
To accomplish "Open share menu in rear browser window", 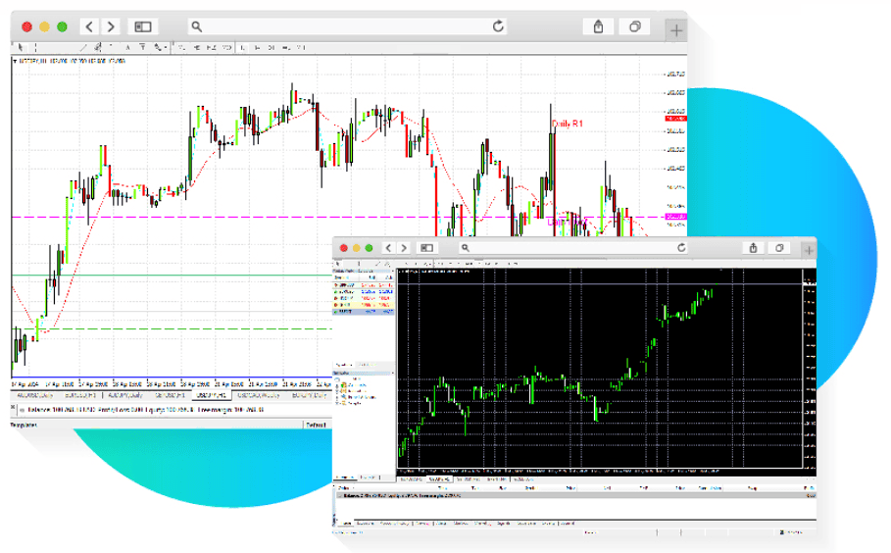I will click(598, 26).
